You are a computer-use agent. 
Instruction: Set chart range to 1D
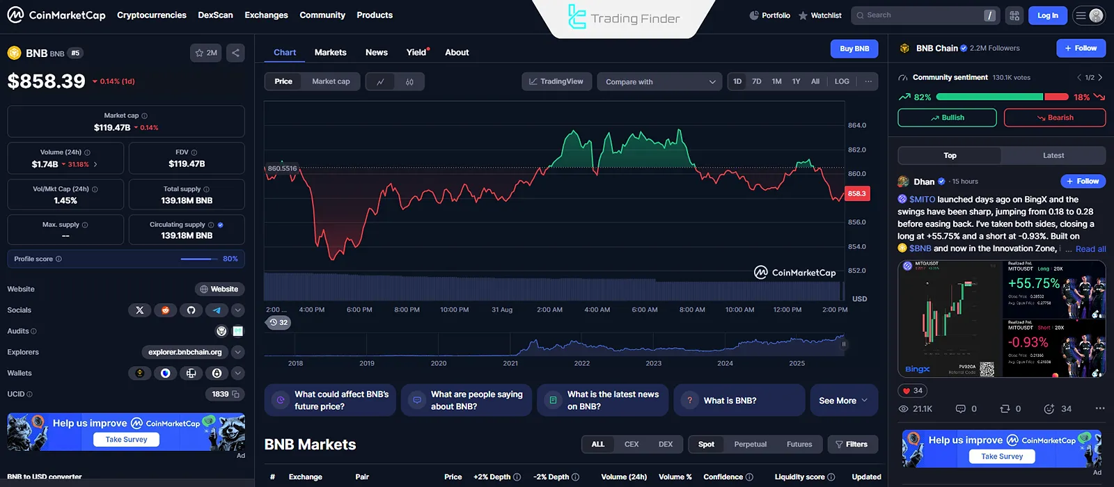pos(737,81)
